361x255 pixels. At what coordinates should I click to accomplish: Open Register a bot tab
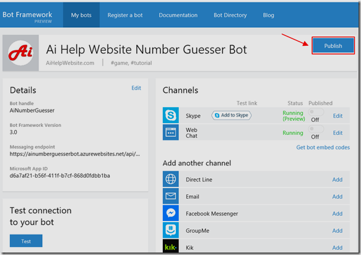coord(125,15)
